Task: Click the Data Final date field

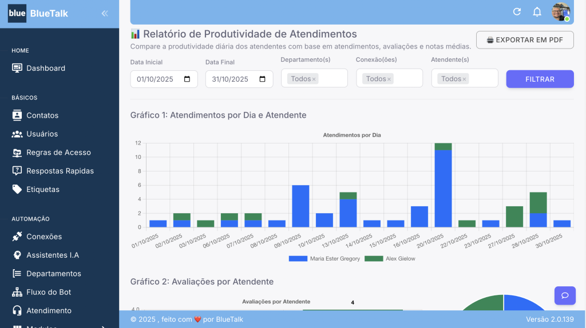Action: click(232, 79)
